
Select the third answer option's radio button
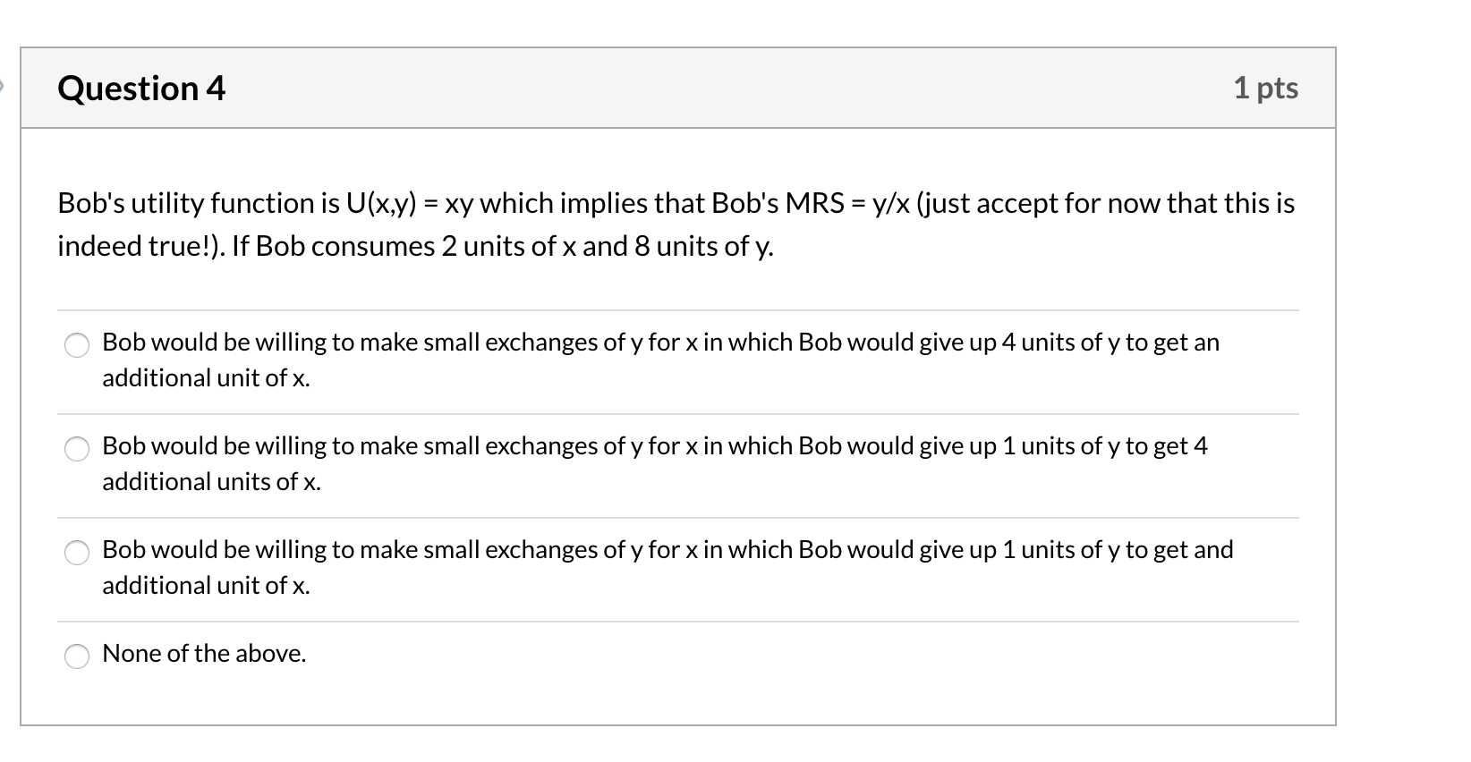79,552
